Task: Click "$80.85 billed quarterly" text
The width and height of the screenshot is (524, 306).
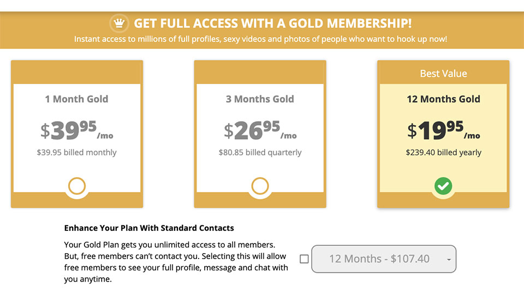Action: (260, 153)
